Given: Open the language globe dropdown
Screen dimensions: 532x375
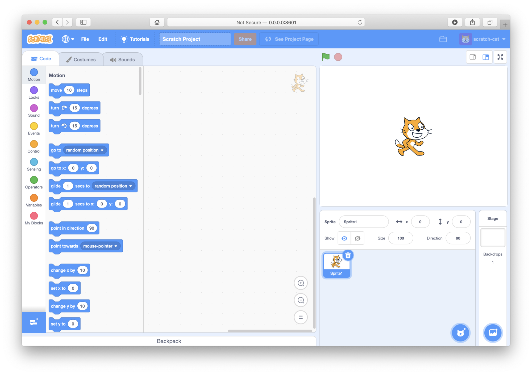Looking at the screenshot, I should [68, 39].
